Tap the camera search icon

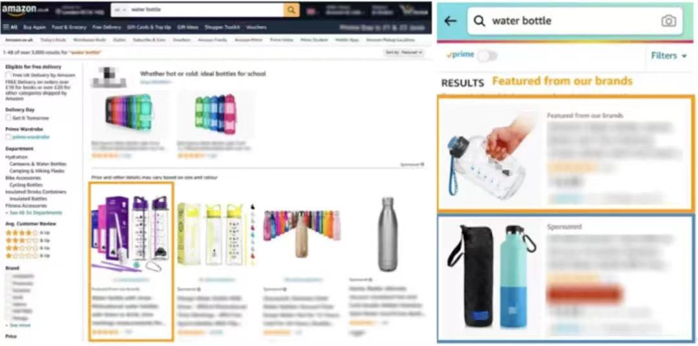(668, 21)
